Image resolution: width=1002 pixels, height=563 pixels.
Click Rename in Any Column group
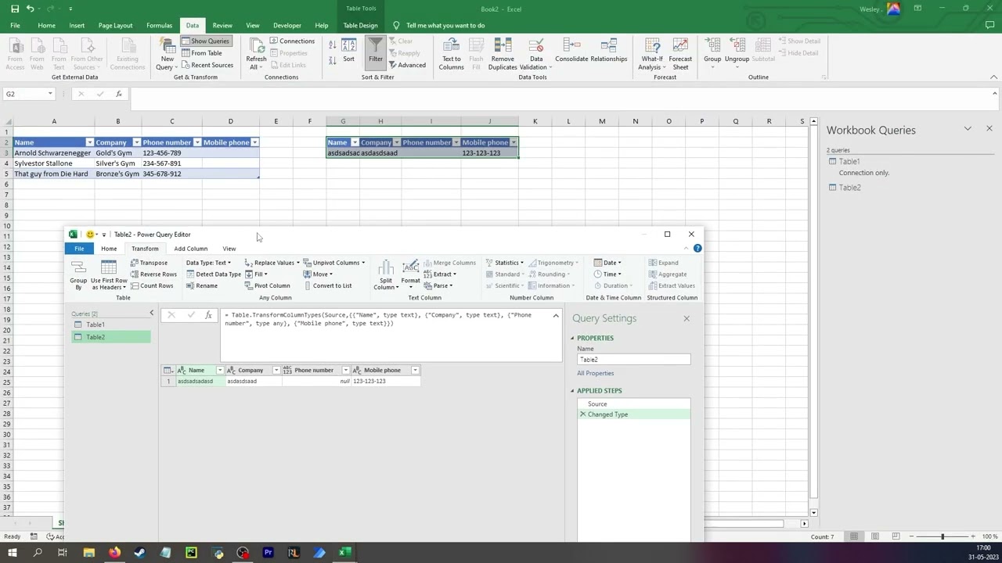pyautogui.click(x=201, y=285)
